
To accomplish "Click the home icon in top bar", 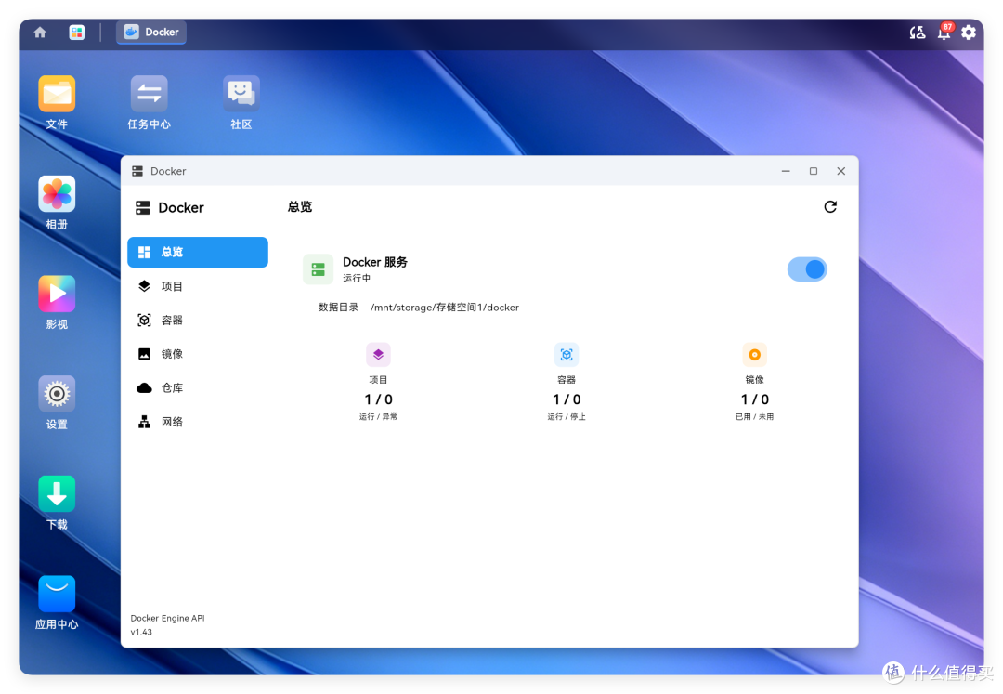I will point(40,32).
